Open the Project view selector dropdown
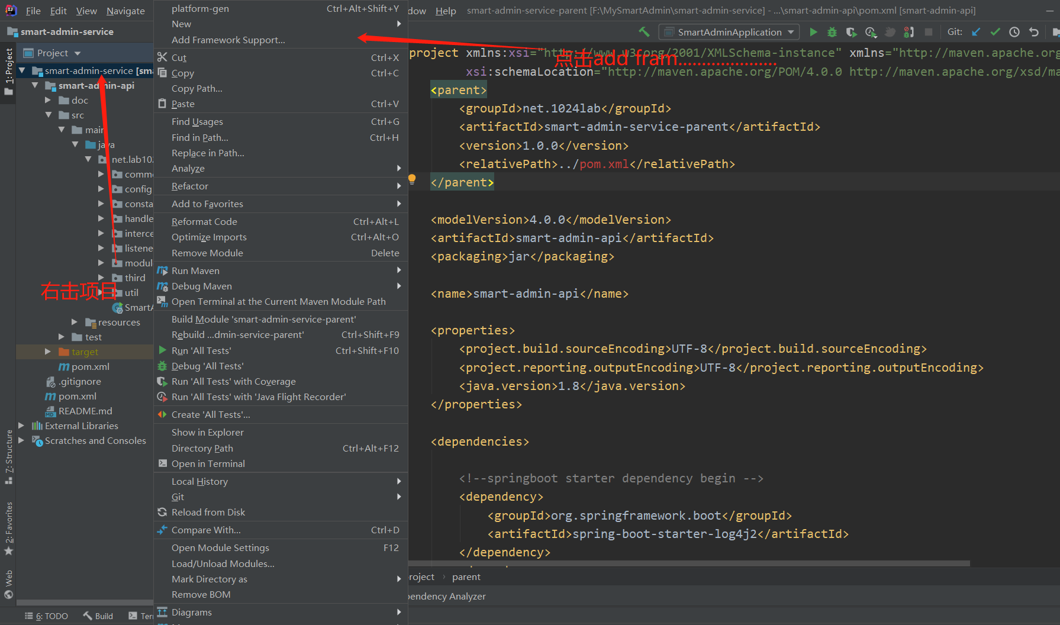1060x625 pixels. 52,53
